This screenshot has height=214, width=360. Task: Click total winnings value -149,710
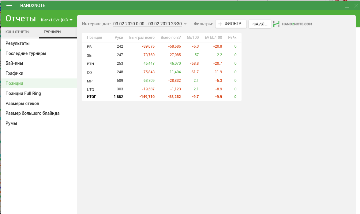pyautogui.click(x=147, y=96)
